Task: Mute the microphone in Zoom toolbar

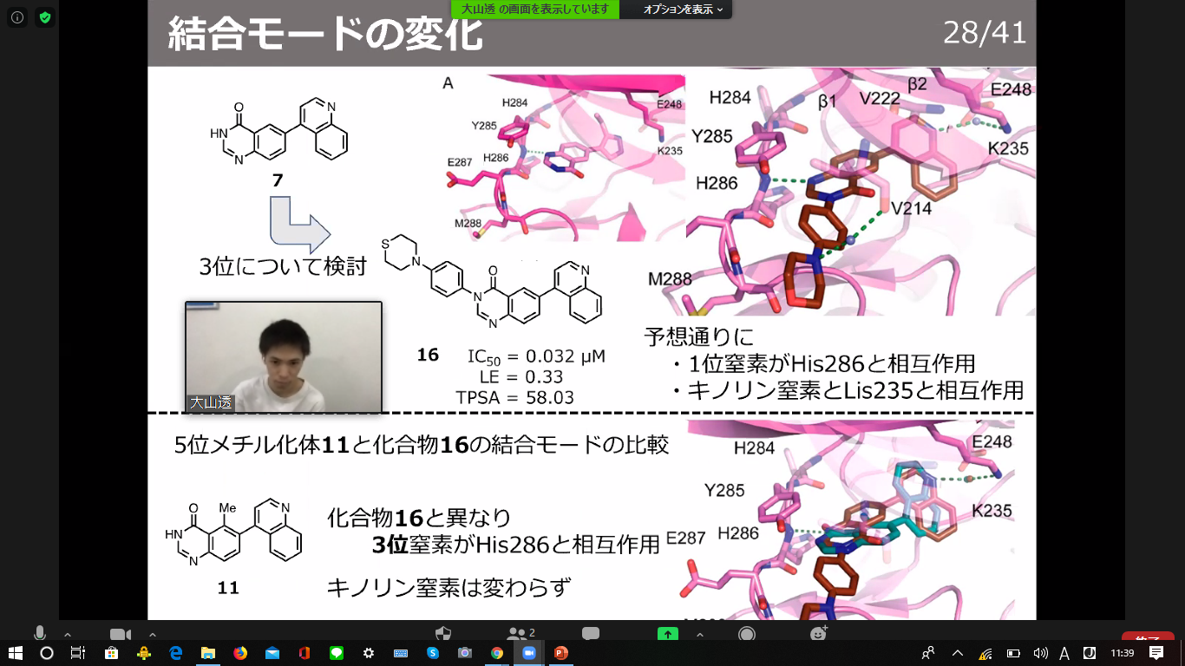Action: click(x=40, y=633)
